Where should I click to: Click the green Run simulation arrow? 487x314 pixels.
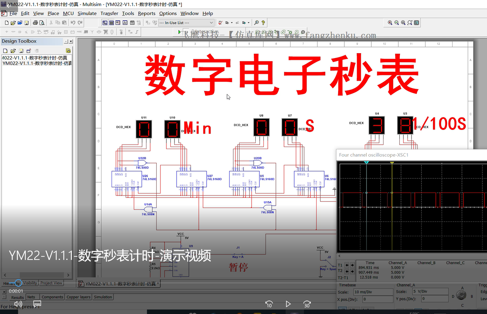[179, 32]
